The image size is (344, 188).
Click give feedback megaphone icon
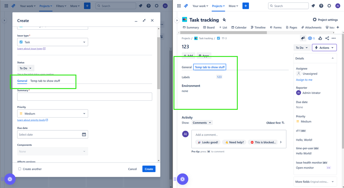pos(303,38)
